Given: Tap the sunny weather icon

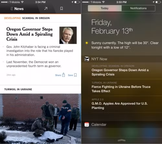Looking at the screenshot, I should pyautogui.click(x=87, y=43).
